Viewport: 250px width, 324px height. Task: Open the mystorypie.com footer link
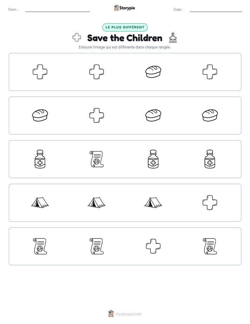coord(128,314)
